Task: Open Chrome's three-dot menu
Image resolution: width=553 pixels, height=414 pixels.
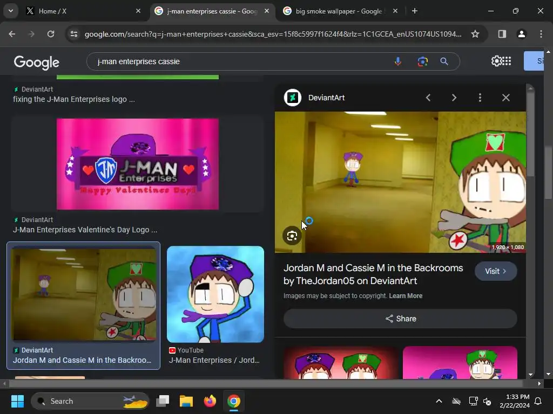Action: 541,34
